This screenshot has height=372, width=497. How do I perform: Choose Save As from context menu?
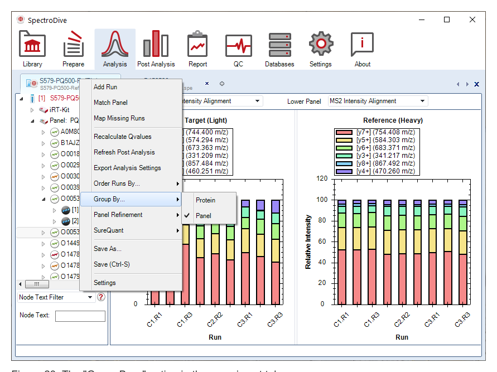tap(131, 249)
